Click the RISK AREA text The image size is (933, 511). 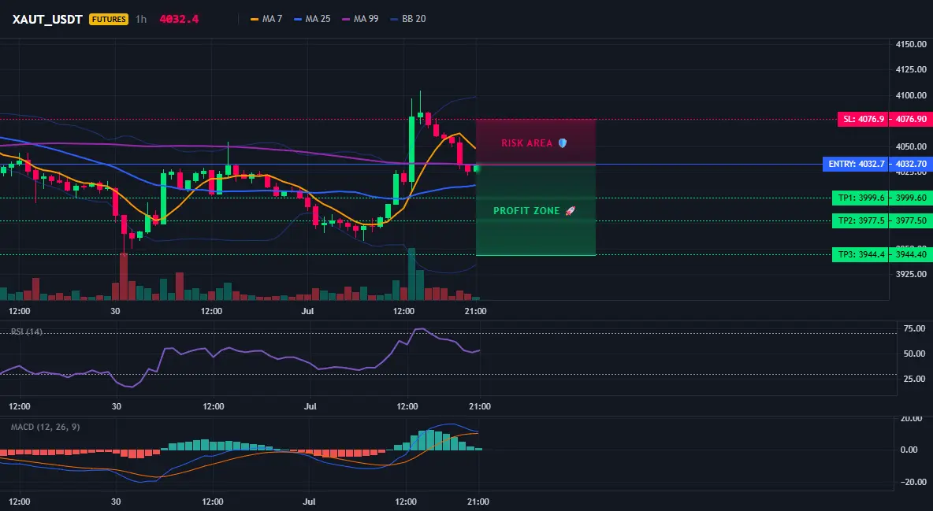pyautogui.click(x=526, y=143)
